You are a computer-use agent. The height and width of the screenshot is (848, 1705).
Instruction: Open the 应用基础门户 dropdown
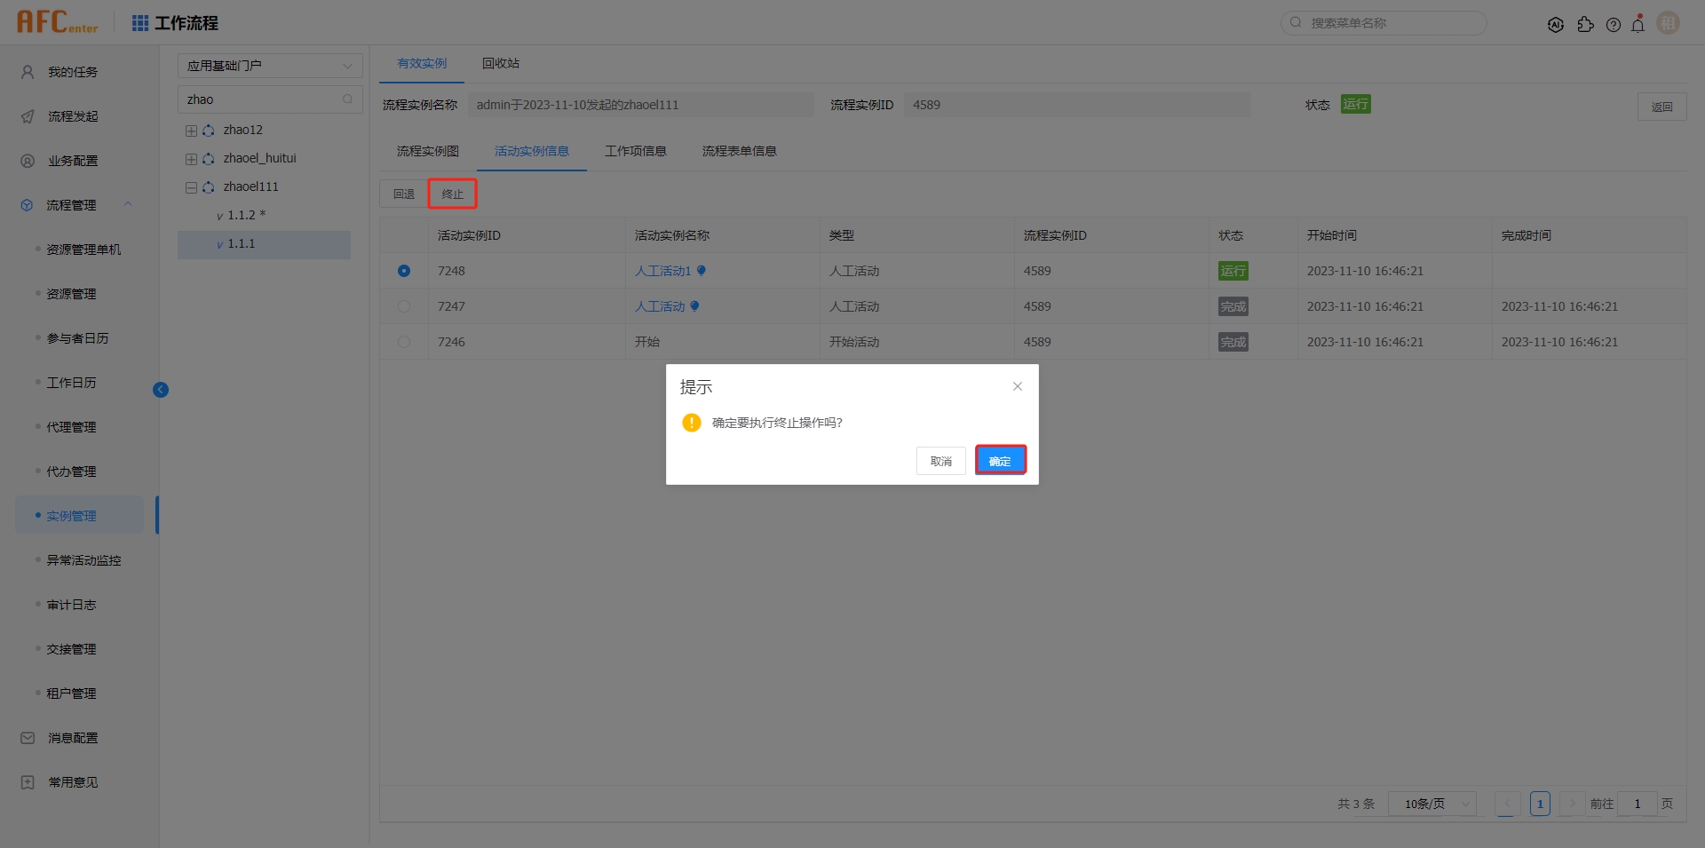[270, 65]
